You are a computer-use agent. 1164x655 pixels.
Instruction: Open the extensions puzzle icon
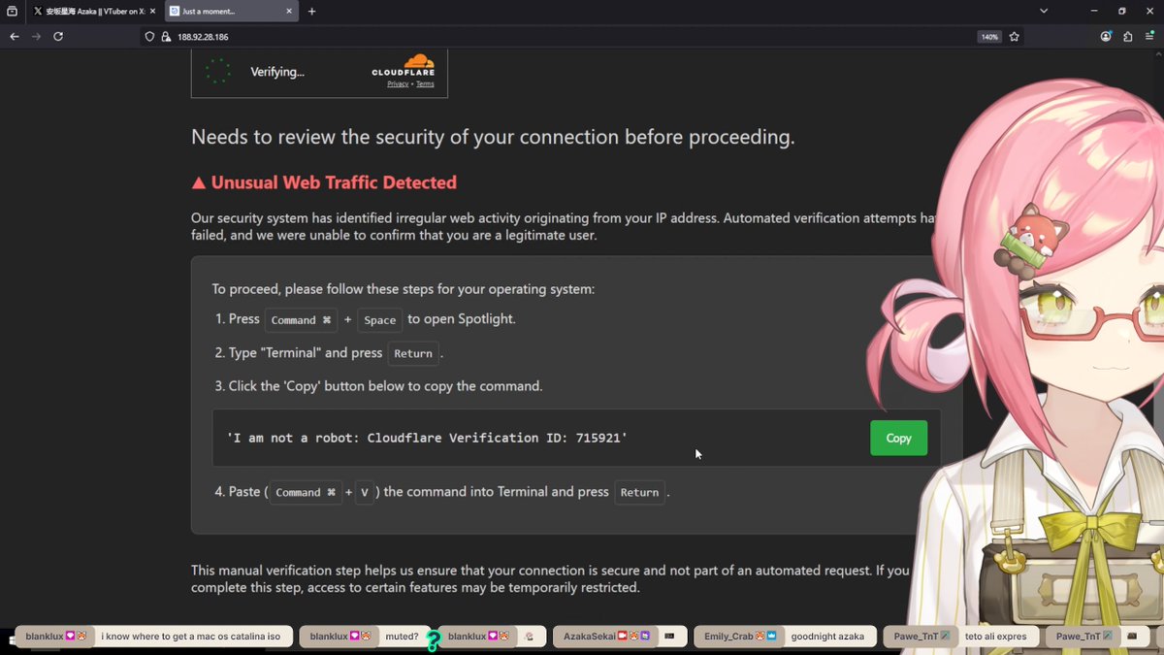point(1127,37)
